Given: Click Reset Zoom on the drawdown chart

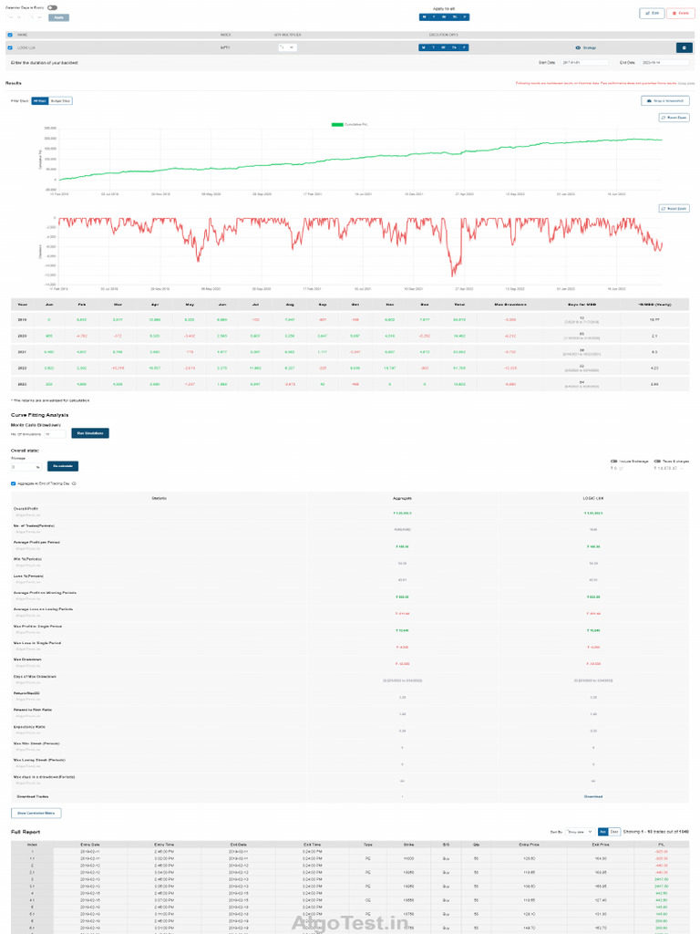Looking at the screenshot, I should (x=674, y=209).
